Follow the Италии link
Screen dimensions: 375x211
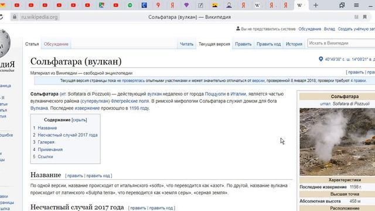238,94
